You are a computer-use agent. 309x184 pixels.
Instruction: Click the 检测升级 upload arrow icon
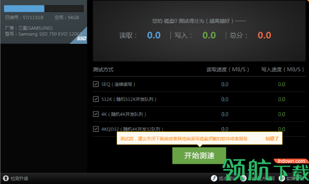[5, 178]
